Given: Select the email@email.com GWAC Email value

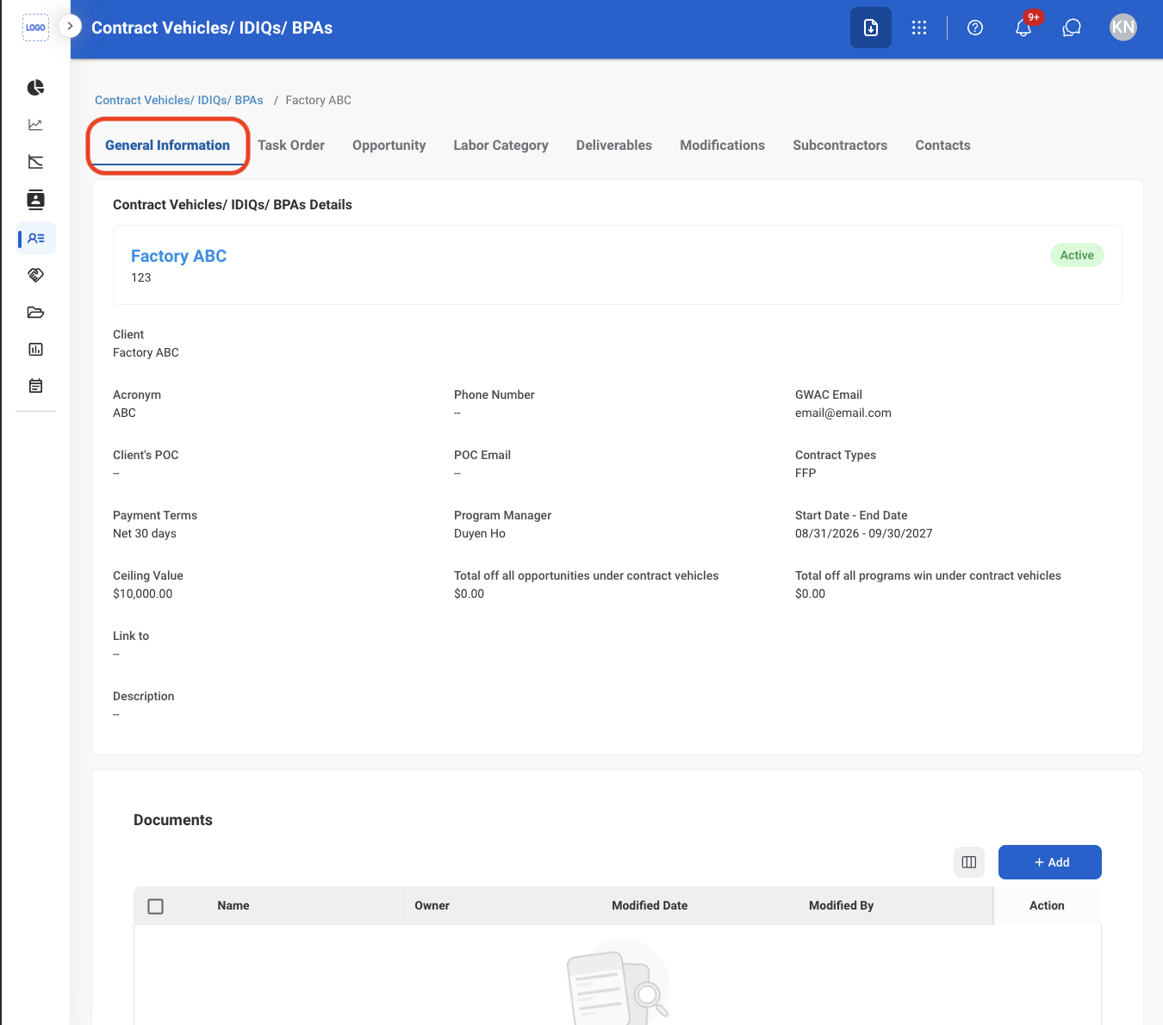Looking at the screenshot, I should coord(843,413).
